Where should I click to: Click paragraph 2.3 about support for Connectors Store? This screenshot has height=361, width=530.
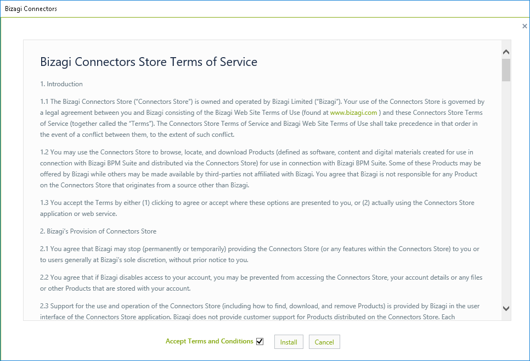click(x=260, y=311)
